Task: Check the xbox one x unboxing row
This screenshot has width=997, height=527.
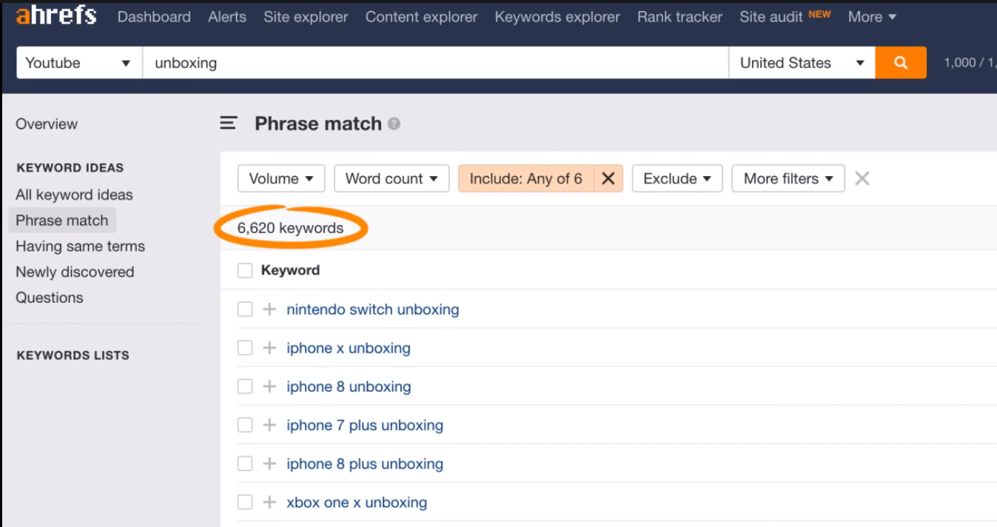Action: click(x=245, y=502)
